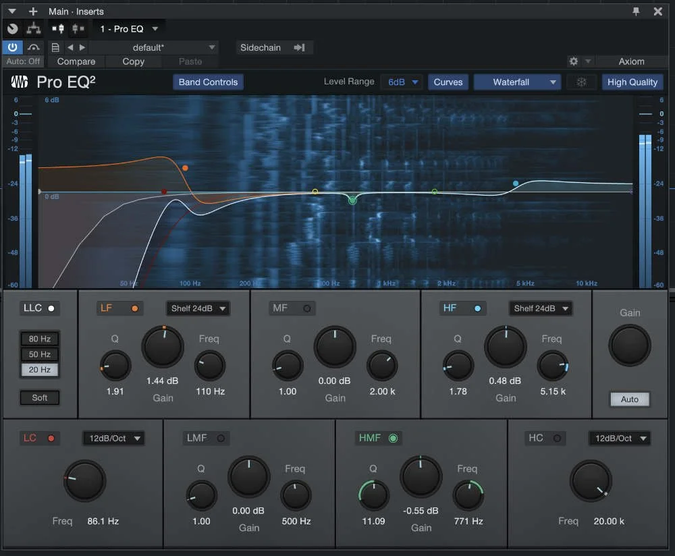Screen dimensions: 675x556
Task: Click the preset list icon
Action: 55,47
